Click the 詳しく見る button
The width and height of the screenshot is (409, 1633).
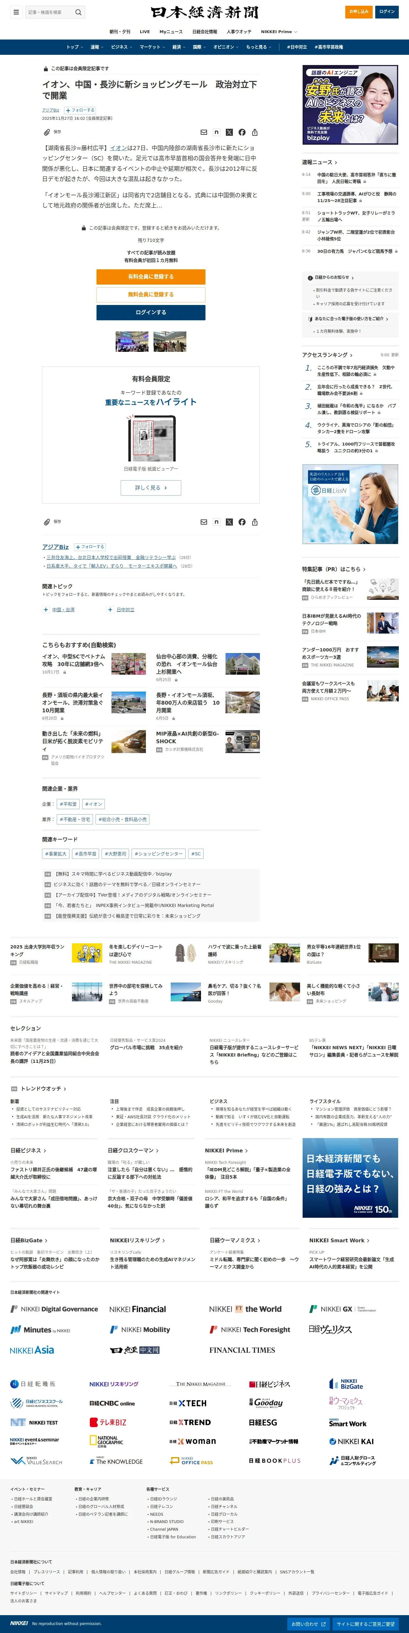point(151,488)
